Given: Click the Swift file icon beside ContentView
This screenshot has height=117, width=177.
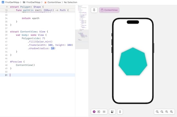Looking at the screenshot, I should pyautogui.click(x=45, y=2).
